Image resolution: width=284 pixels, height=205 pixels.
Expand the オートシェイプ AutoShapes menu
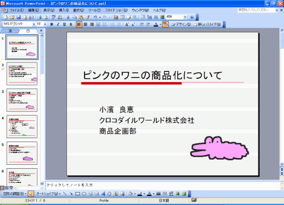point(48,194)
